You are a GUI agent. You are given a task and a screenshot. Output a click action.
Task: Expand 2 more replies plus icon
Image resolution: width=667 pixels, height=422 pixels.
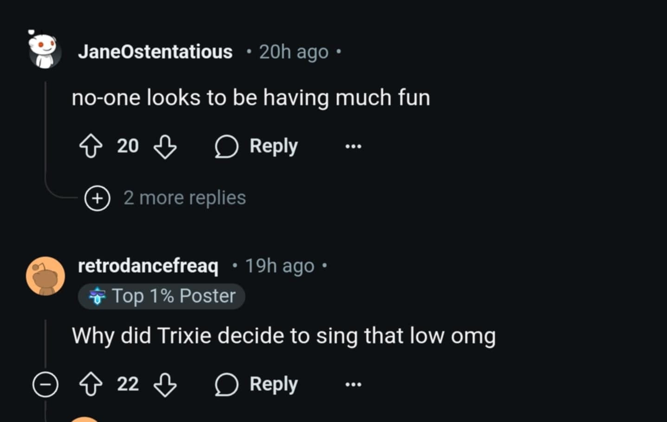[x=97, y=198]
